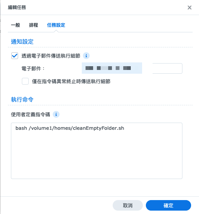Click the 執行命令 section heading
The height and width of the screenshot is (214, 199).
(22, 100)
